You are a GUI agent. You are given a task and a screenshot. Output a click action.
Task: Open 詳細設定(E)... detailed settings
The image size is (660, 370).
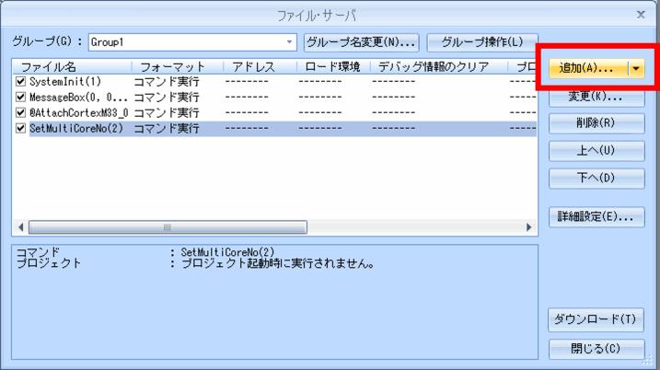[596, 217]
